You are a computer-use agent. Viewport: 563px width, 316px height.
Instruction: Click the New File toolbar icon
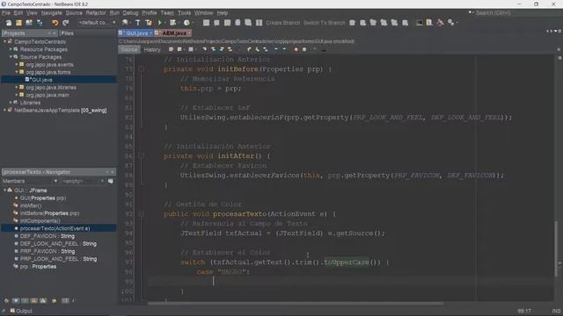pos(9,23)
